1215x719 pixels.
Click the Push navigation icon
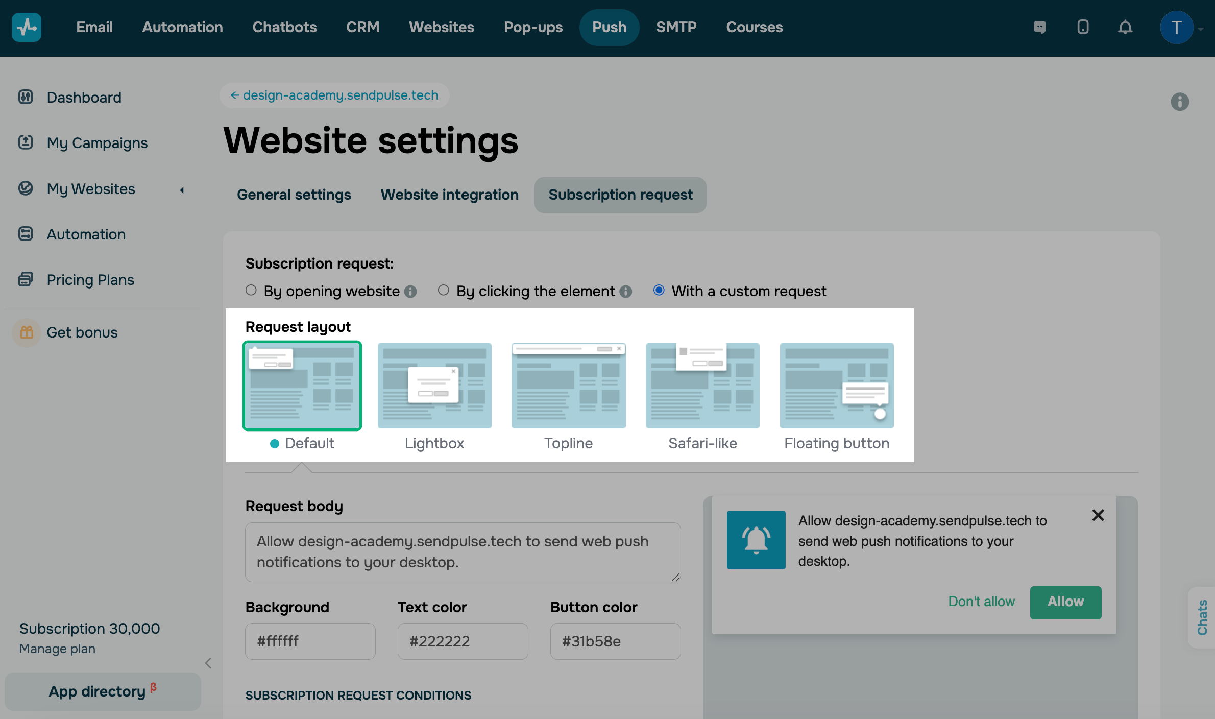[609, 26]
